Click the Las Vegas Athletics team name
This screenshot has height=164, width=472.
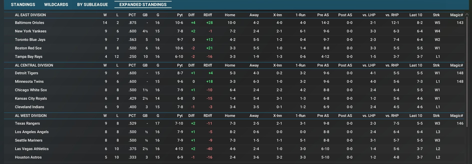coord(32,149)
